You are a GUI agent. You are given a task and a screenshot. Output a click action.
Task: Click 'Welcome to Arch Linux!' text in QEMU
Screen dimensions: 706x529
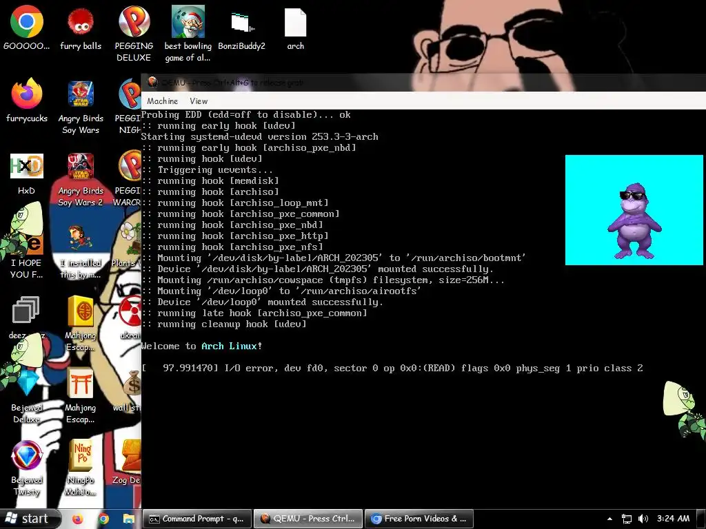pyautogui.click(x=202, y=346)
